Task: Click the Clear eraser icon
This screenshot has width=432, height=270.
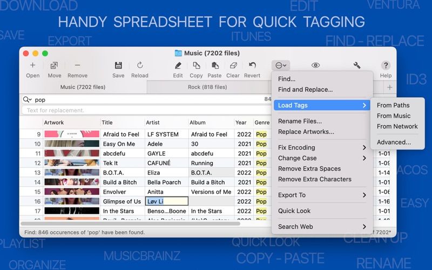Action: click(x=233, y=65)
